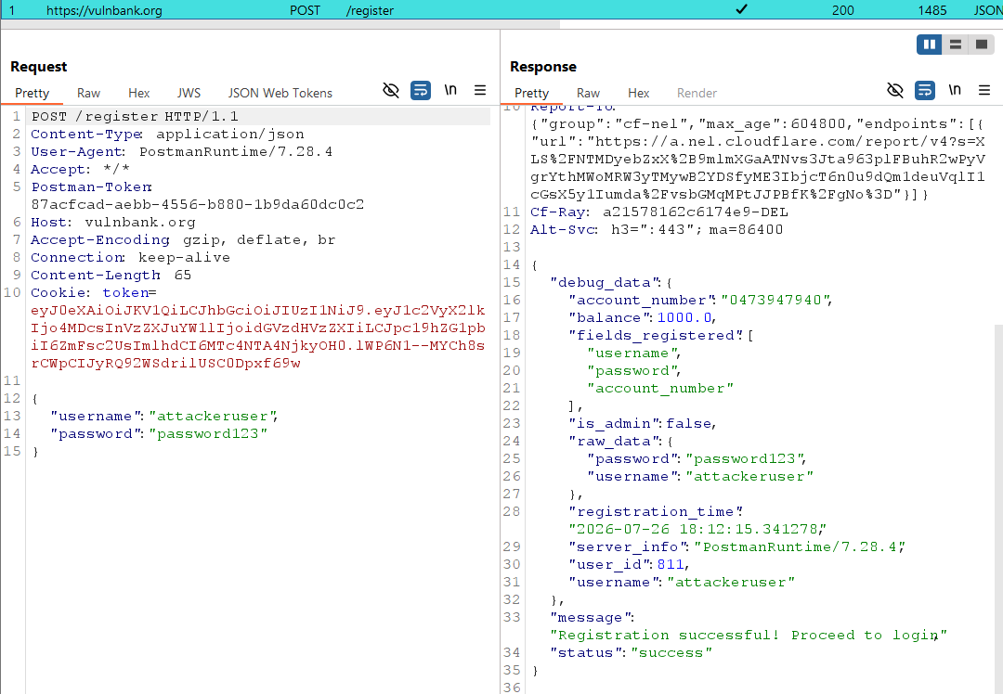The image size is (1003, 694).
Task: Click the horizontal scrollbar under history table
Action: 280,24
